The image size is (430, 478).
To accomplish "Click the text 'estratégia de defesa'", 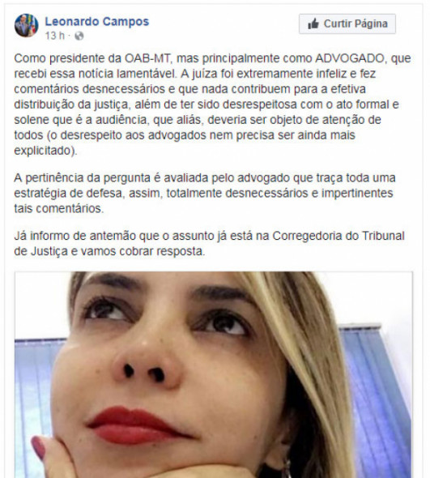I will point(68,194).
